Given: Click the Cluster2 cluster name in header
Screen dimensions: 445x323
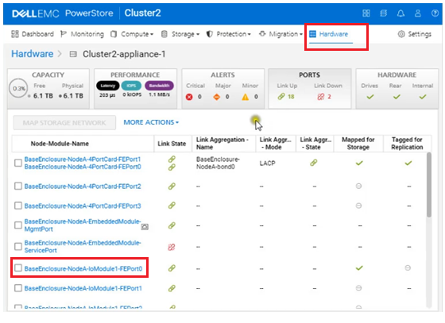Looking at the screenshot, I should coord(142,13).
